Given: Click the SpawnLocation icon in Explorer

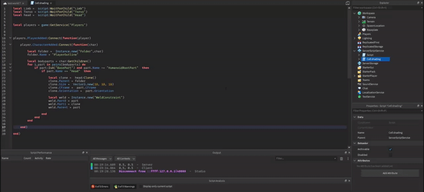Looking at the screenshot, I should (364, 26).
